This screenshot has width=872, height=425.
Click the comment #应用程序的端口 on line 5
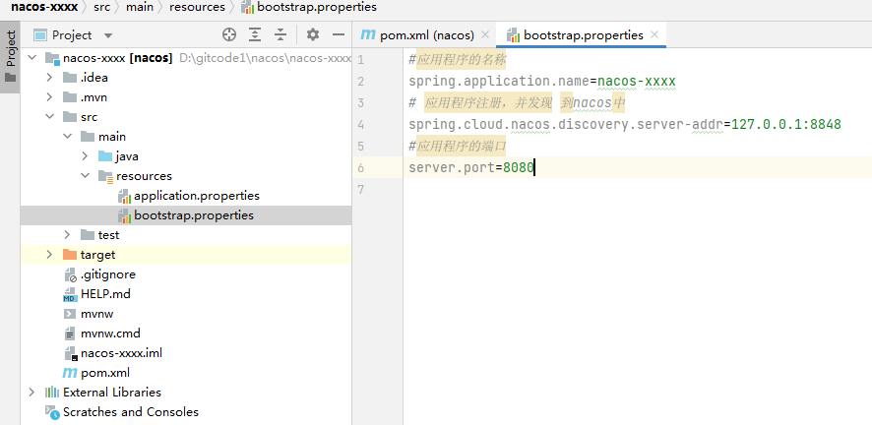pyautogui.click(x=457, y=147)
